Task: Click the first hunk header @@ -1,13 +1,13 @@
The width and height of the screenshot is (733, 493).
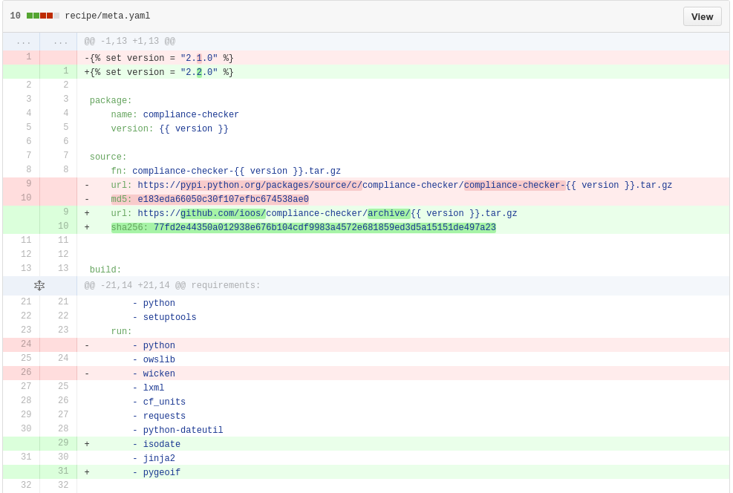Action: coord(129,41)
